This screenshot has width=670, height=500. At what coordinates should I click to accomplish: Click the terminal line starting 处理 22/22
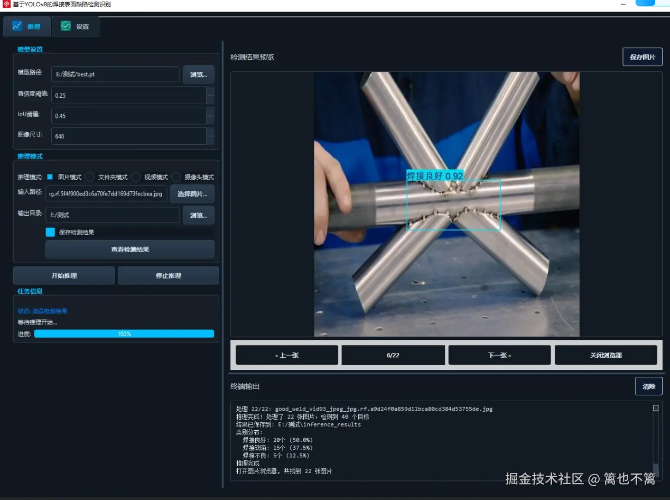[364, 409]
